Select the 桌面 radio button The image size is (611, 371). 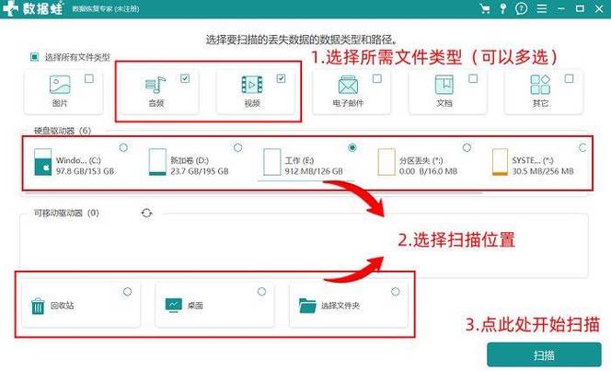(x=262, y=292)
